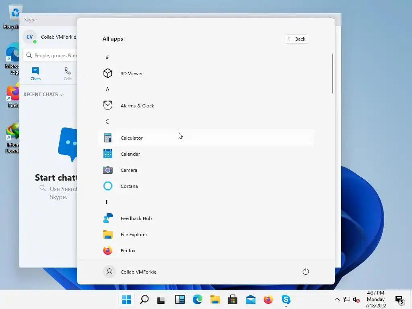Launch the Camera app icon

pyautogui.click(x=108, y=170)
